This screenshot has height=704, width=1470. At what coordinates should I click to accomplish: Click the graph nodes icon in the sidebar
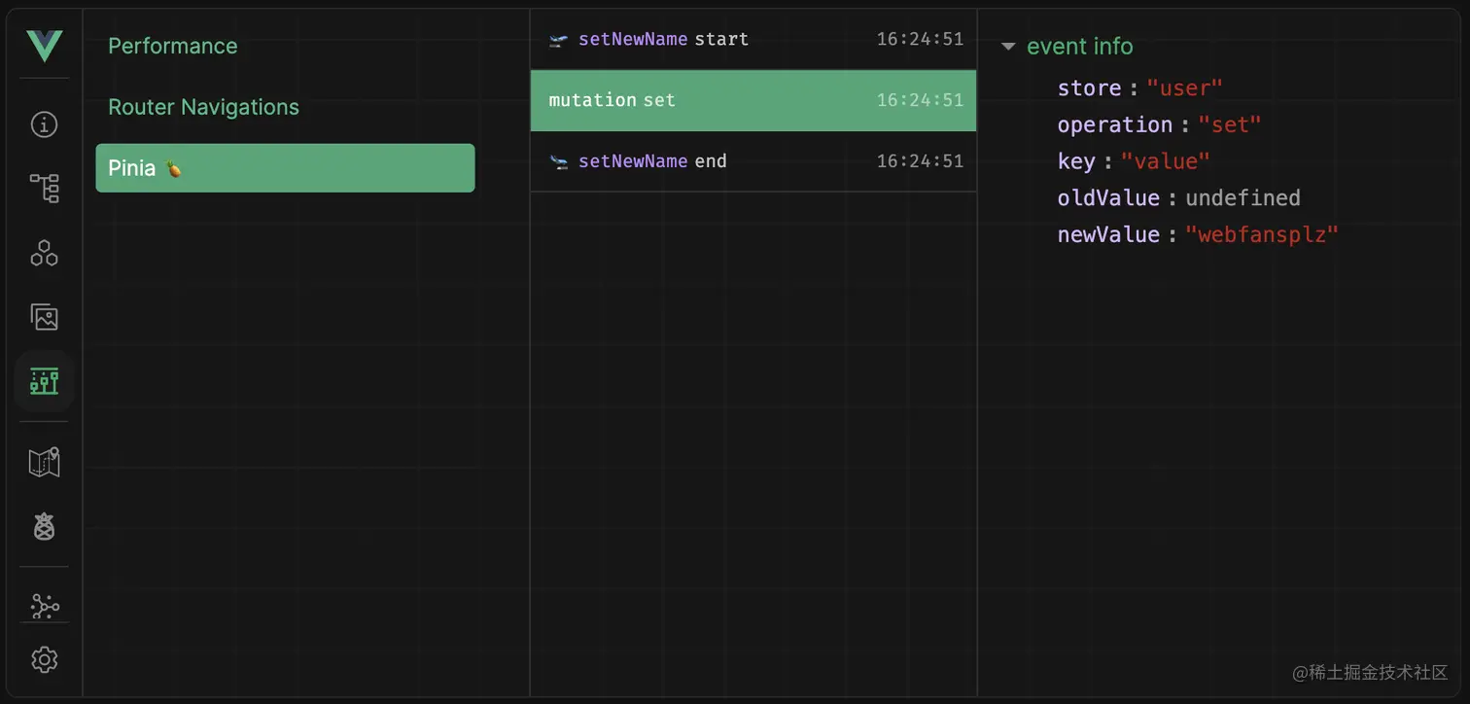click(44, 604)
